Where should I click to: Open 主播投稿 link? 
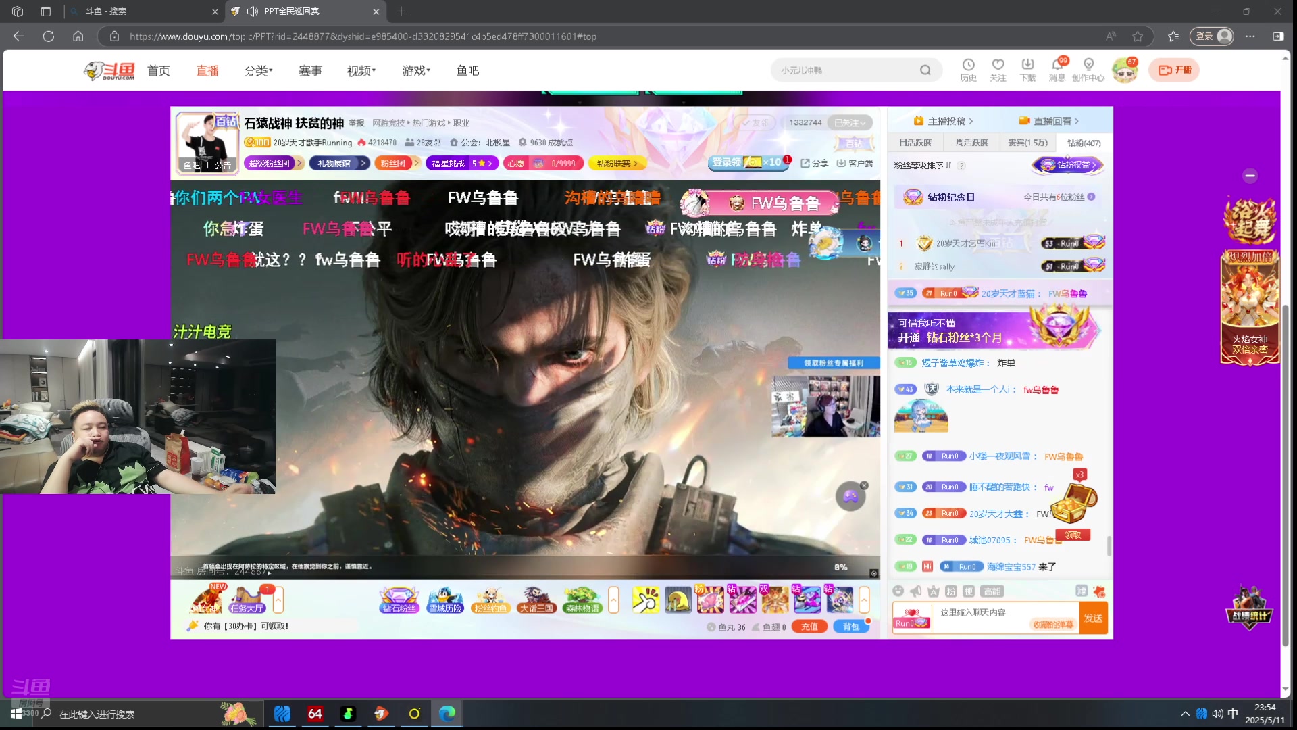click(943, 121)
